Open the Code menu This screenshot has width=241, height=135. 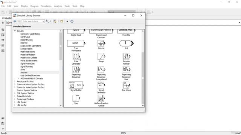(x=67, y=6)
